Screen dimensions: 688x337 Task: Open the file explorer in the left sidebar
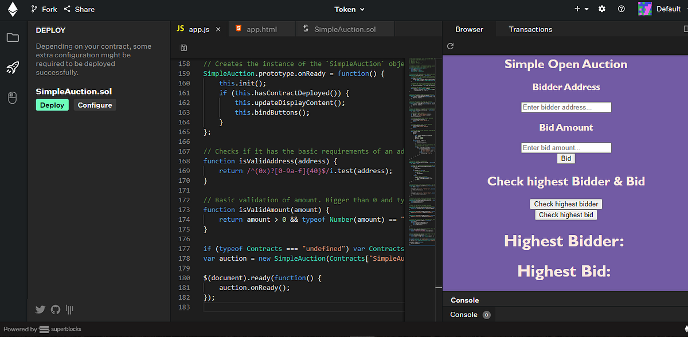[12, 38]
